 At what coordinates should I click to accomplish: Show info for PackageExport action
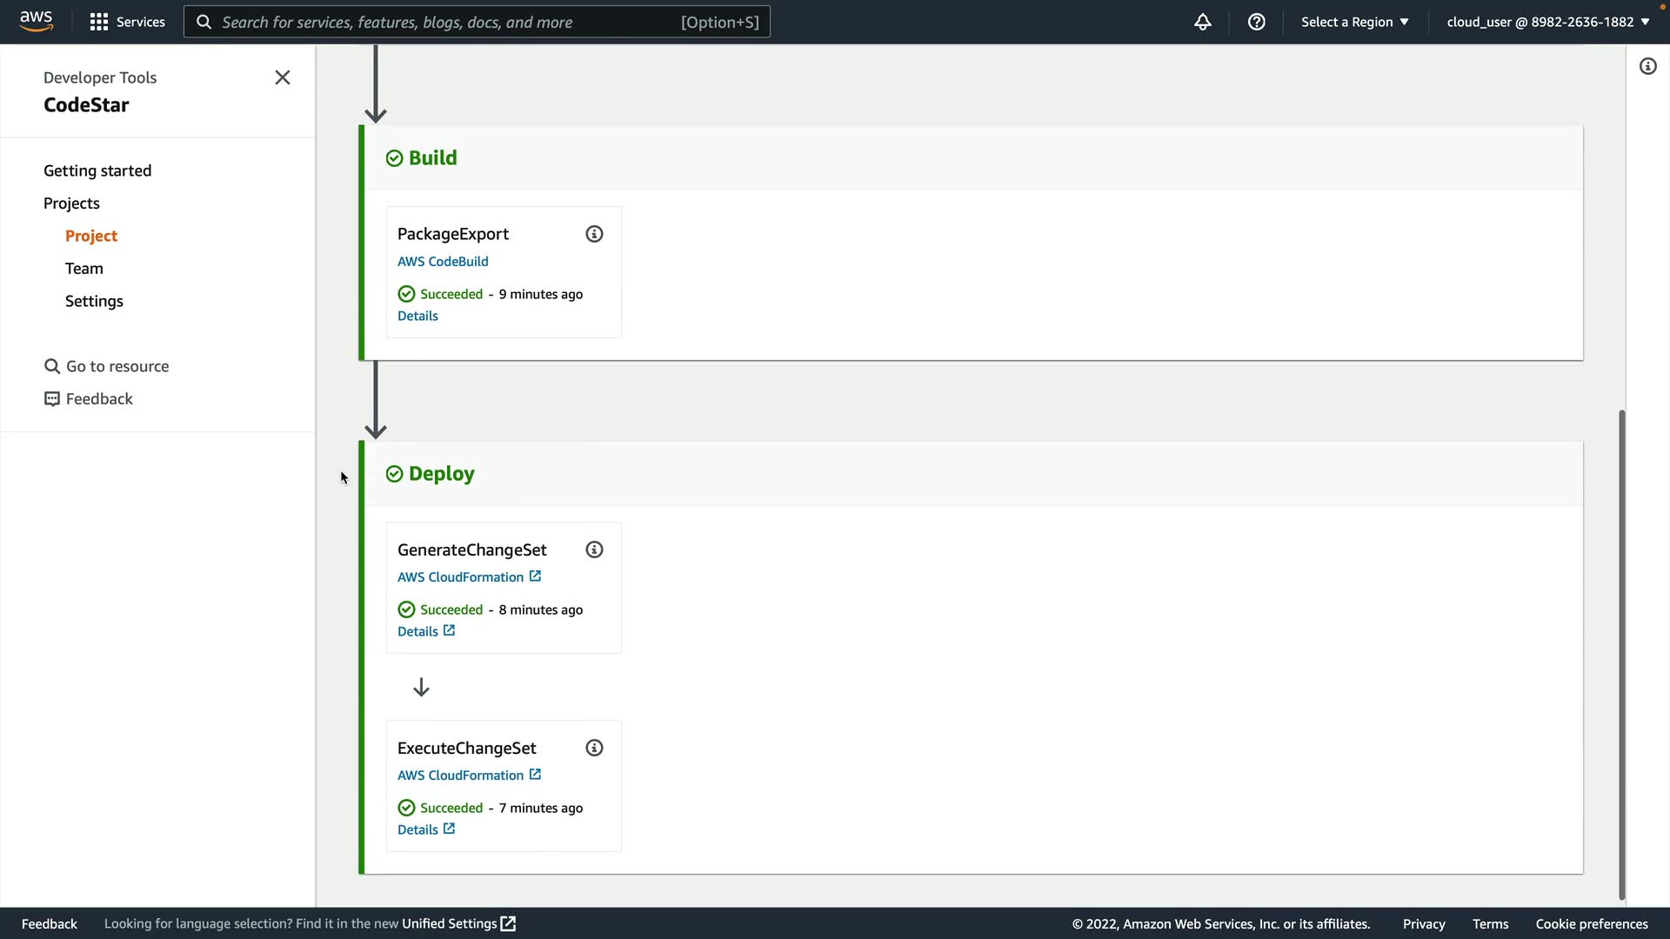coord(594,234)
